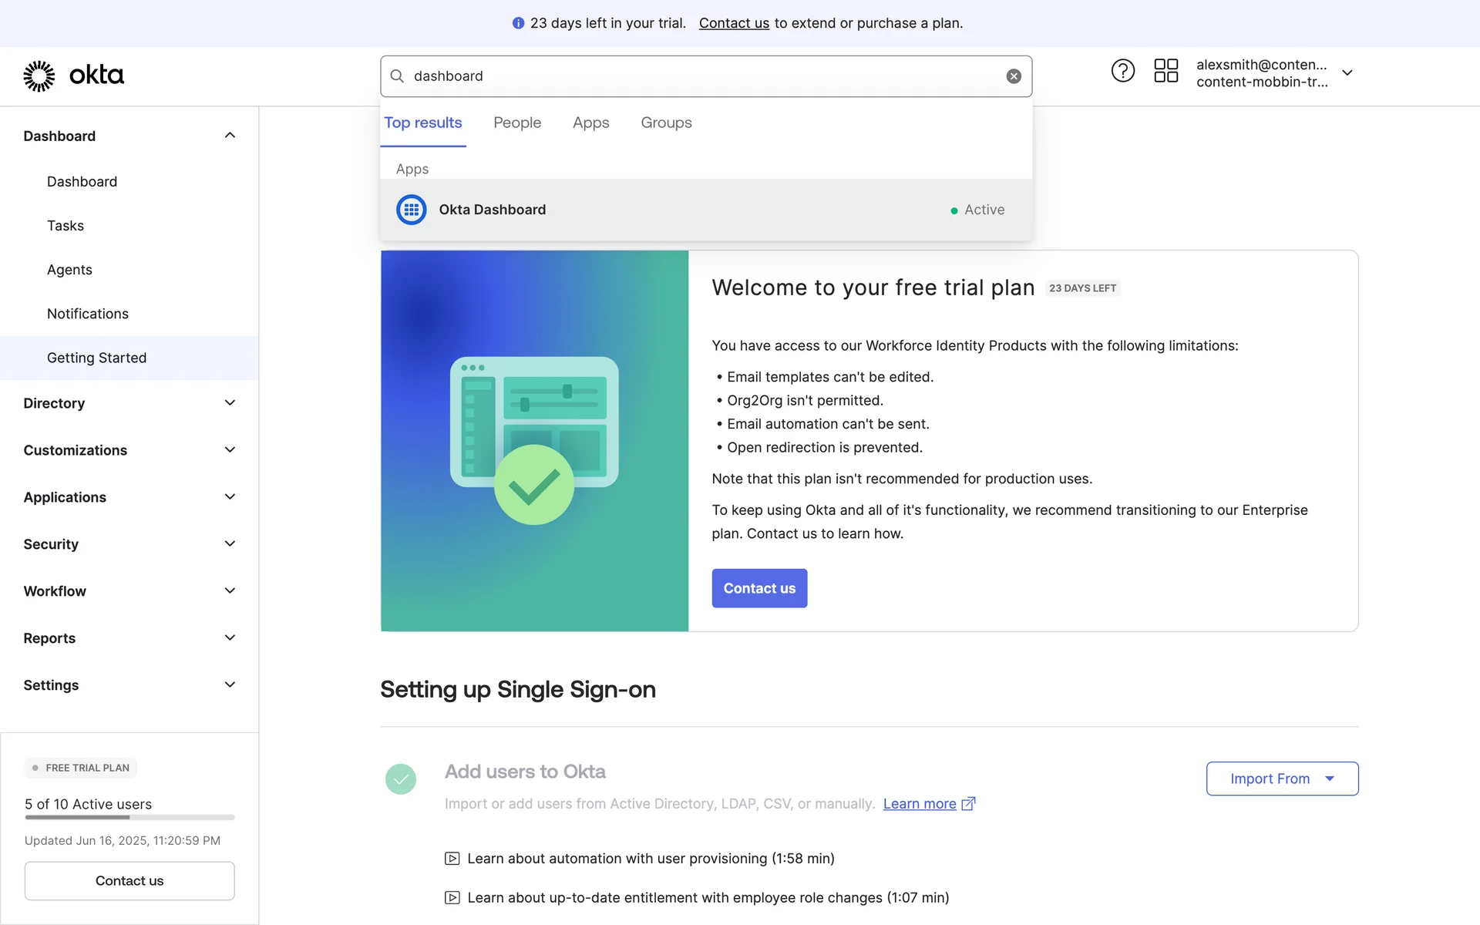The image size is (1480, 925).
Task: Collapse the Dashboard sidebar section
Action: [x=230, y=136]
